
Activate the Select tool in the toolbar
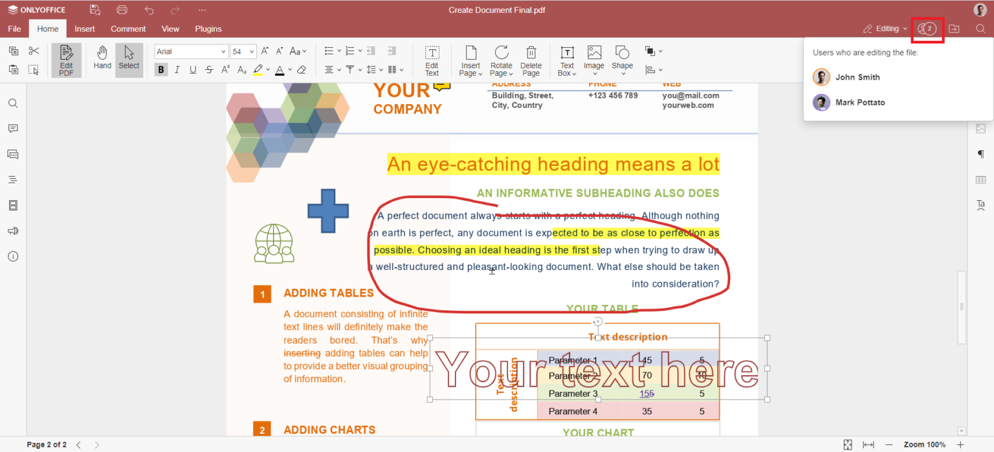point(129,60)
